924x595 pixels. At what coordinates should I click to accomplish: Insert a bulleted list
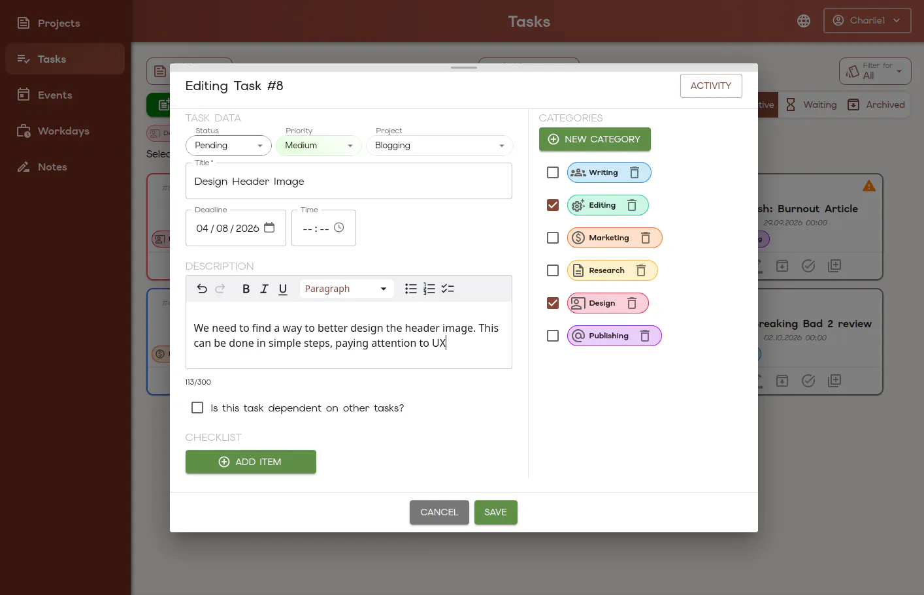pos(410,289)
